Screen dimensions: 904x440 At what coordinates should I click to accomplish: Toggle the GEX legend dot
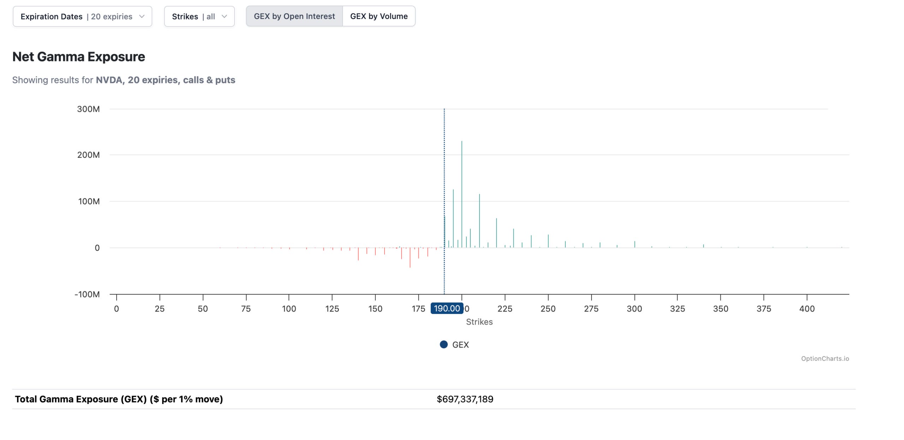[x=444, y=344]
